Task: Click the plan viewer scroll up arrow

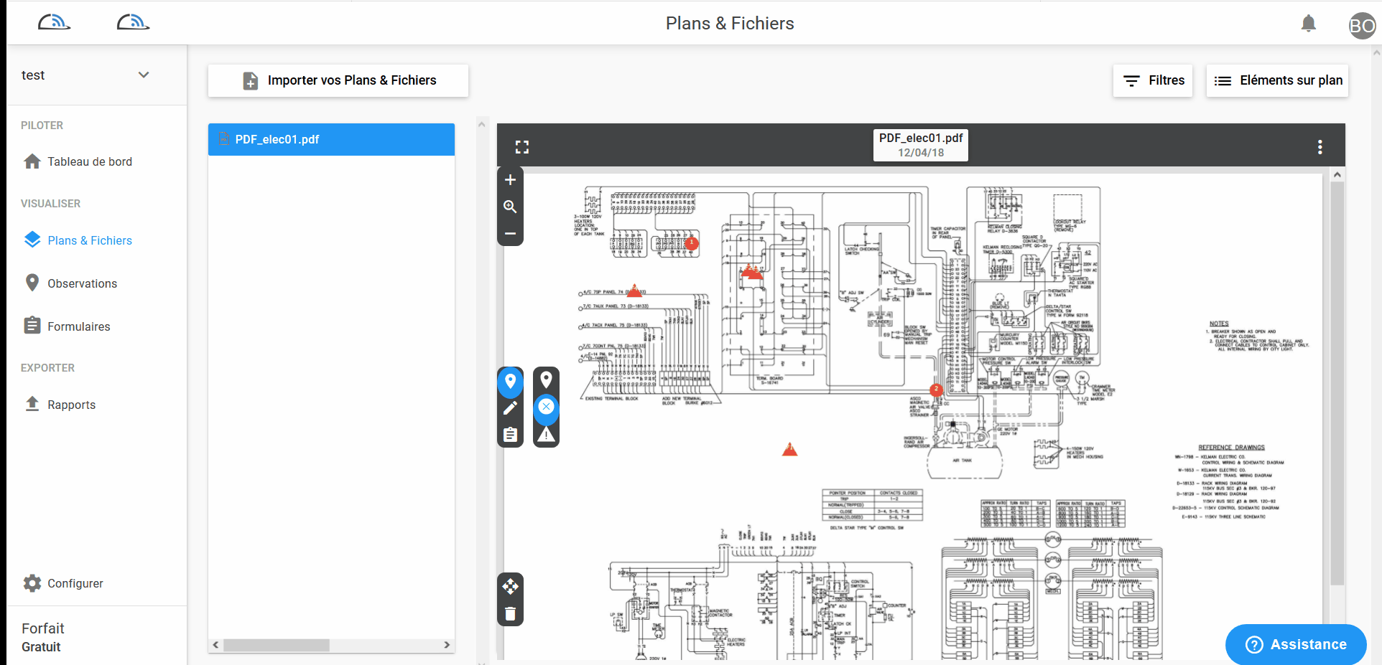Action: [1337, 174]
